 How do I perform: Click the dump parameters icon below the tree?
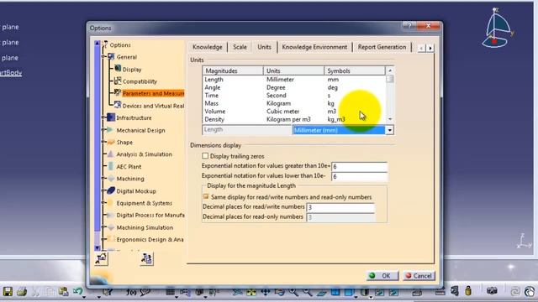(x=146, y=258)
